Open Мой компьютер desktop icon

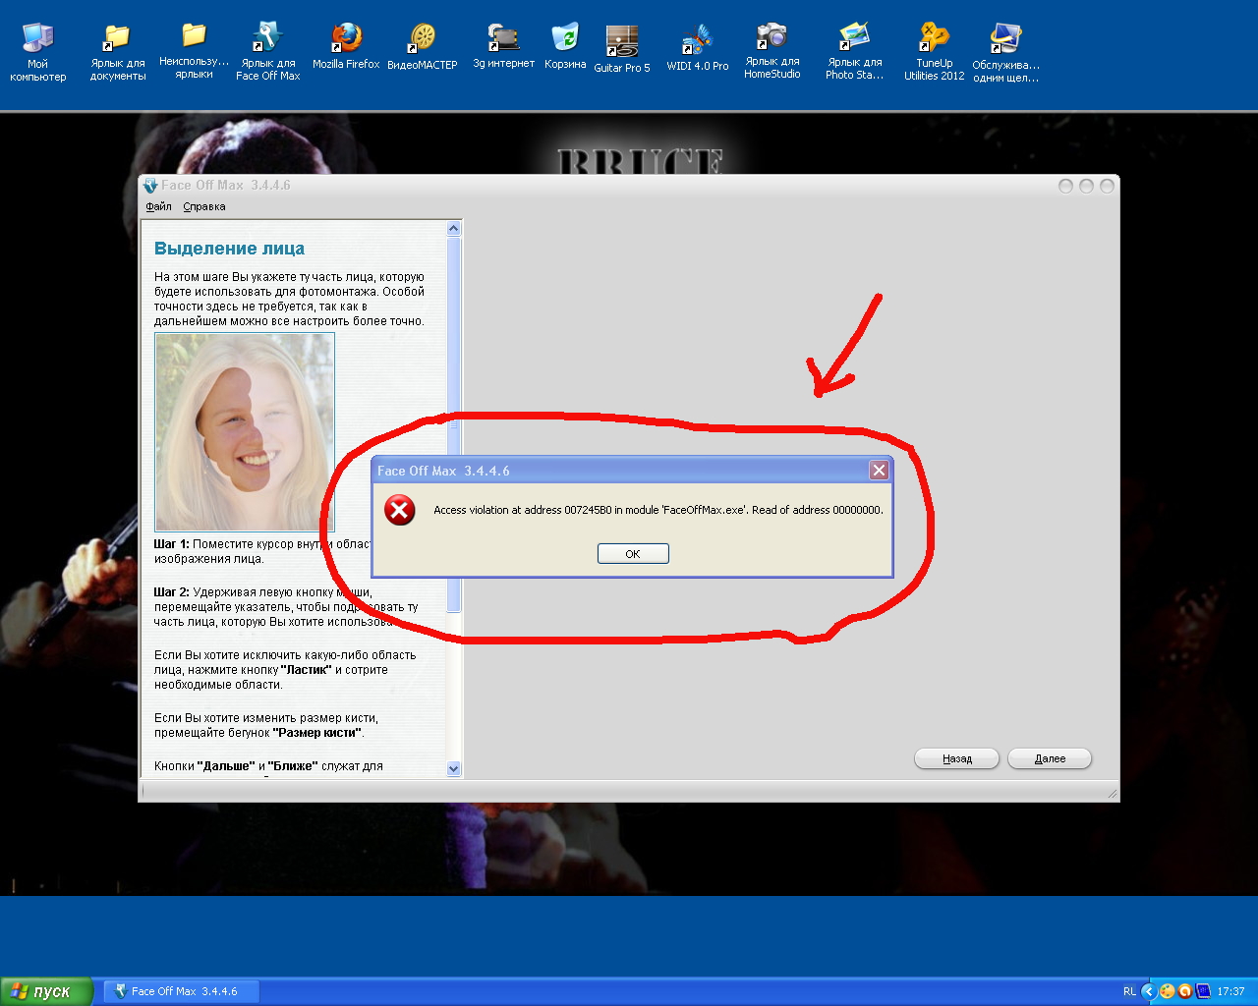(38, 51)
